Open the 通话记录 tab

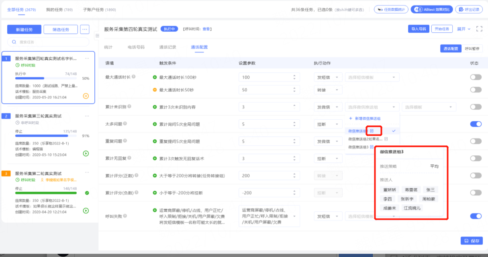click(167, 47)
